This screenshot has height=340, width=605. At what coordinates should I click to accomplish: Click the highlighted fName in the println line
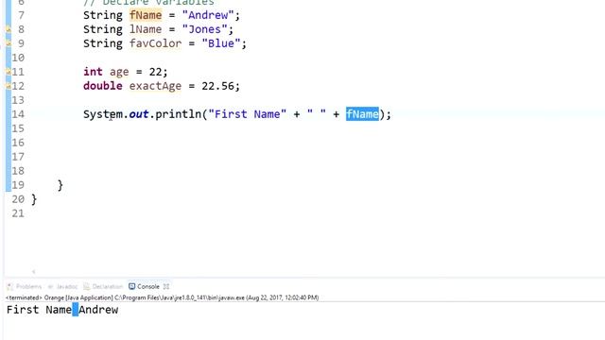click(x=362, y=114)
